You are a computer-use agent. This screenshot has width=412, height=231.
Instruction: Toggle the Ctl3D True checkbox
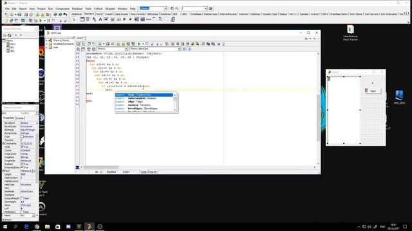click(x=22, y=147)
